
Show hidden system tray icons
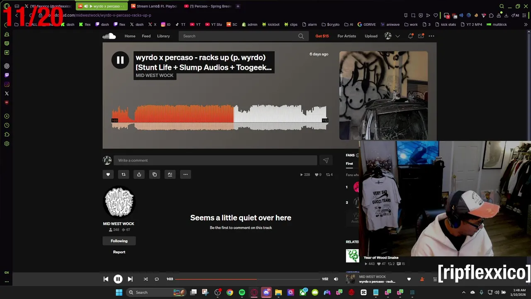point(464,292)
